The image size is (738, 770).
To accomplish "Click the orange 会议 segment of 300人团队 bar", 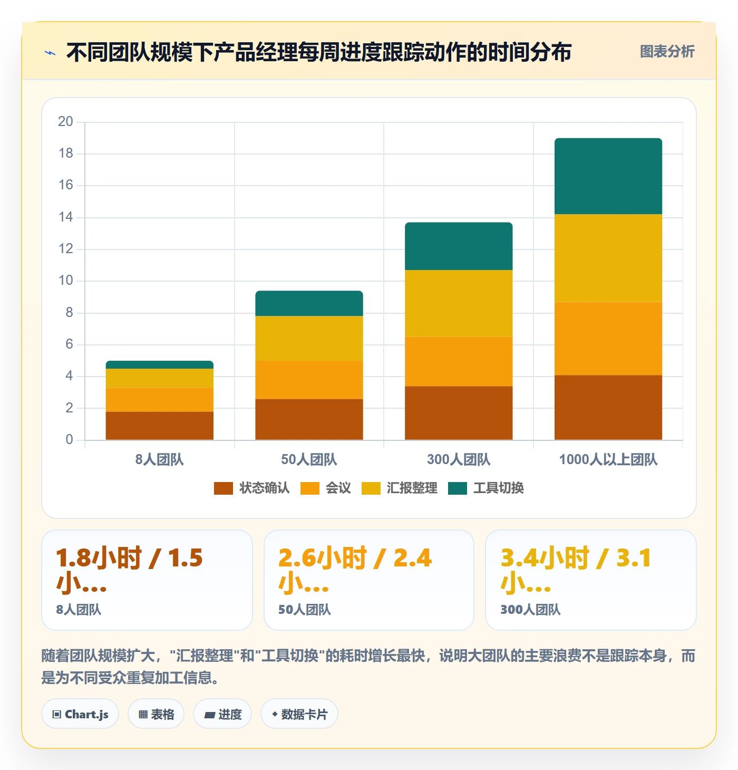I will pos(459,362).
